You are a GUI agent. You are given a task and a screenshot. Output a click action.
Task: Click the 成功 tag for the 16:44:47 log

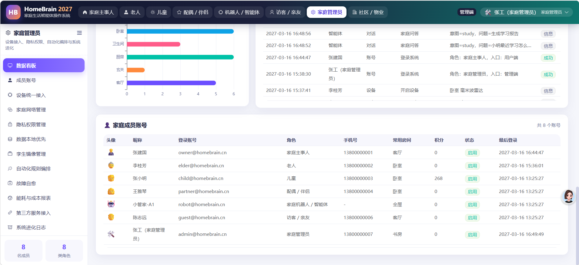[548, 58]
